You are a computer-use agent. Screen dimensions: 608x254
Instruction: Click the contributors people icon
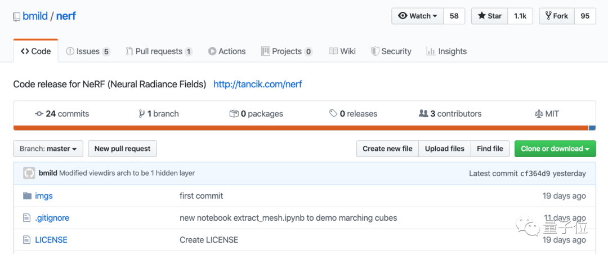pos(423,114)
